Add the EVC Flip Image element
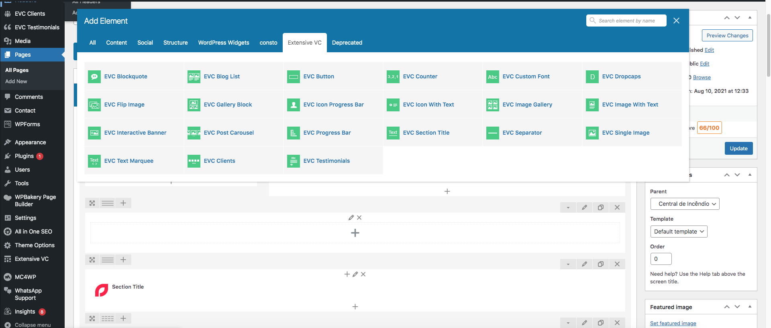 [x=134, y=105]
